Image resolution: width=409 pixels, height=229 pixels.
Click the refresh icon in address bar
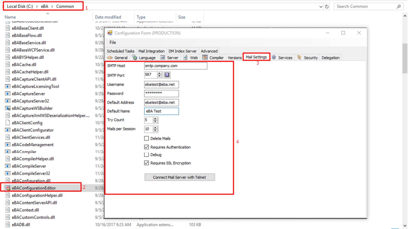tap(327, 7)
